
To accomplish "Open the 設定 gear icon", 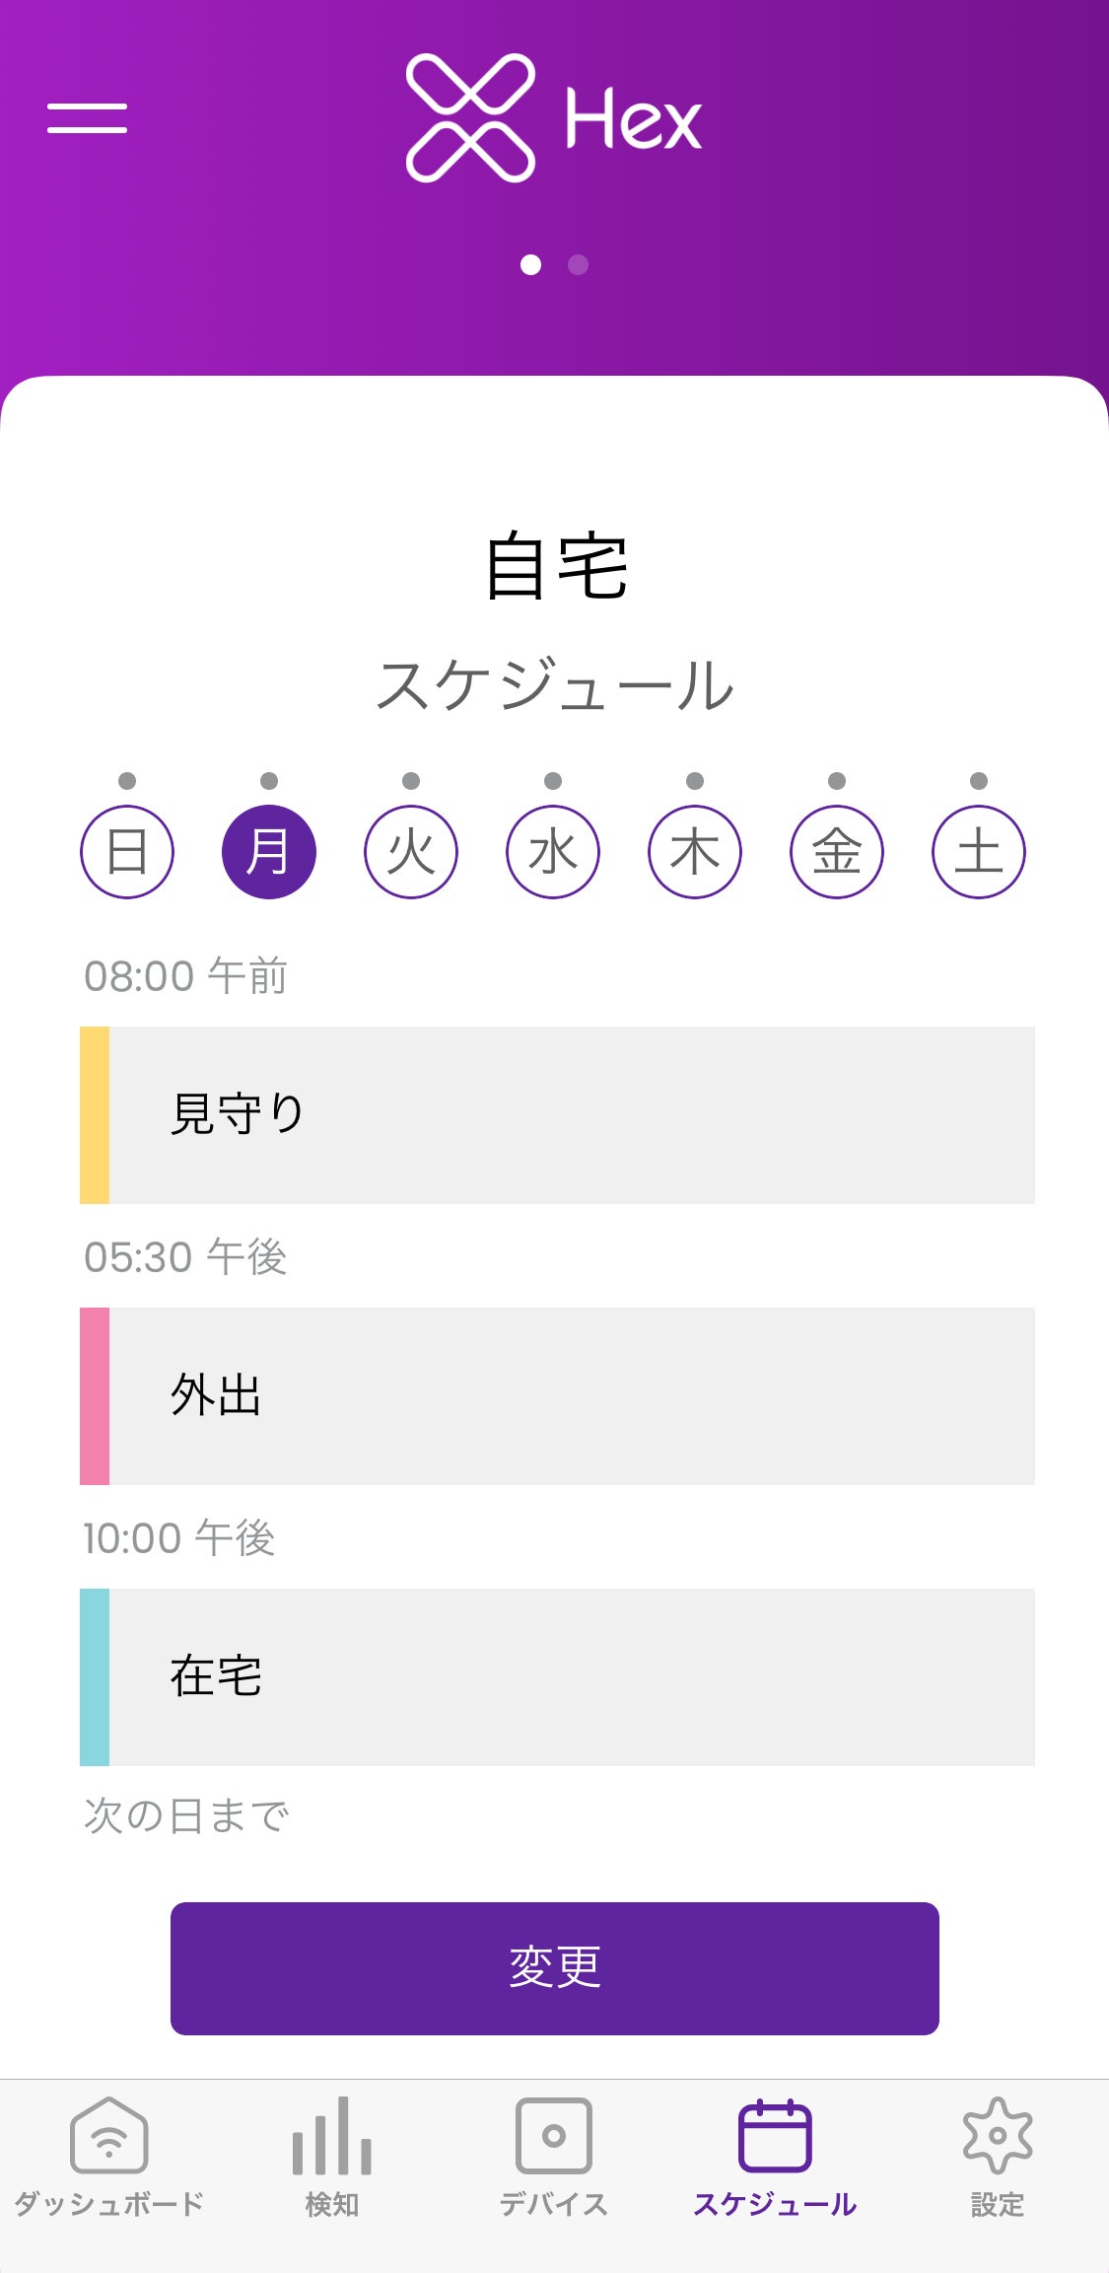I will tap(998, 2135).
